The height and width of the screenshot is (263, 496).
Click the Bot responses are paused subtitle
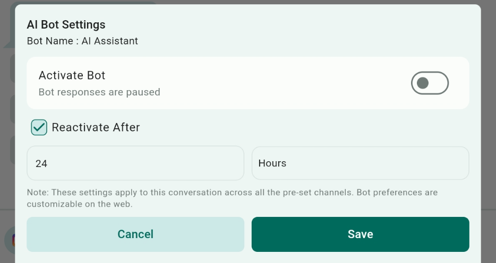coord(99,92)
